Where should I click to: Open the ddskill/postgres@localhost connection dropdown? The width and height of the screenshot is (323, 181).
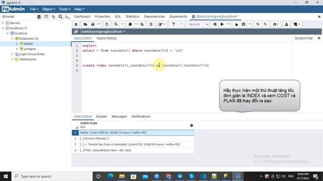coord(103,32)
